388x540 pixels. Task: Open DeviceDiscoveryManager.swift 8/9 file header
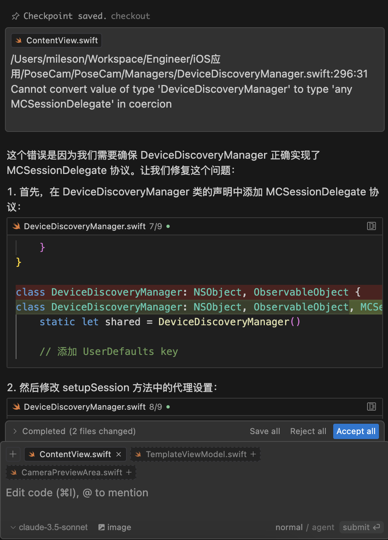195,407
